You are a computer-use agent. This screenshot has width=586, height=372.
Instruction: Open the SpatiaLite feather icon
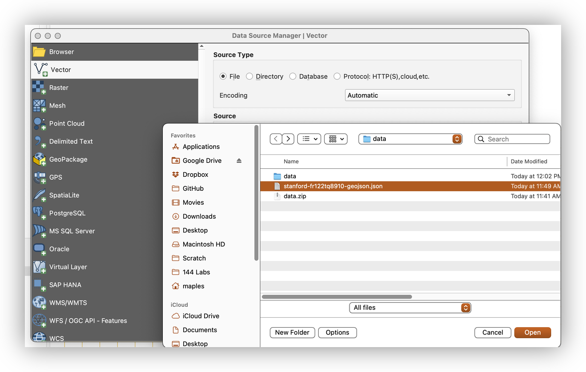tap(39, 195)
